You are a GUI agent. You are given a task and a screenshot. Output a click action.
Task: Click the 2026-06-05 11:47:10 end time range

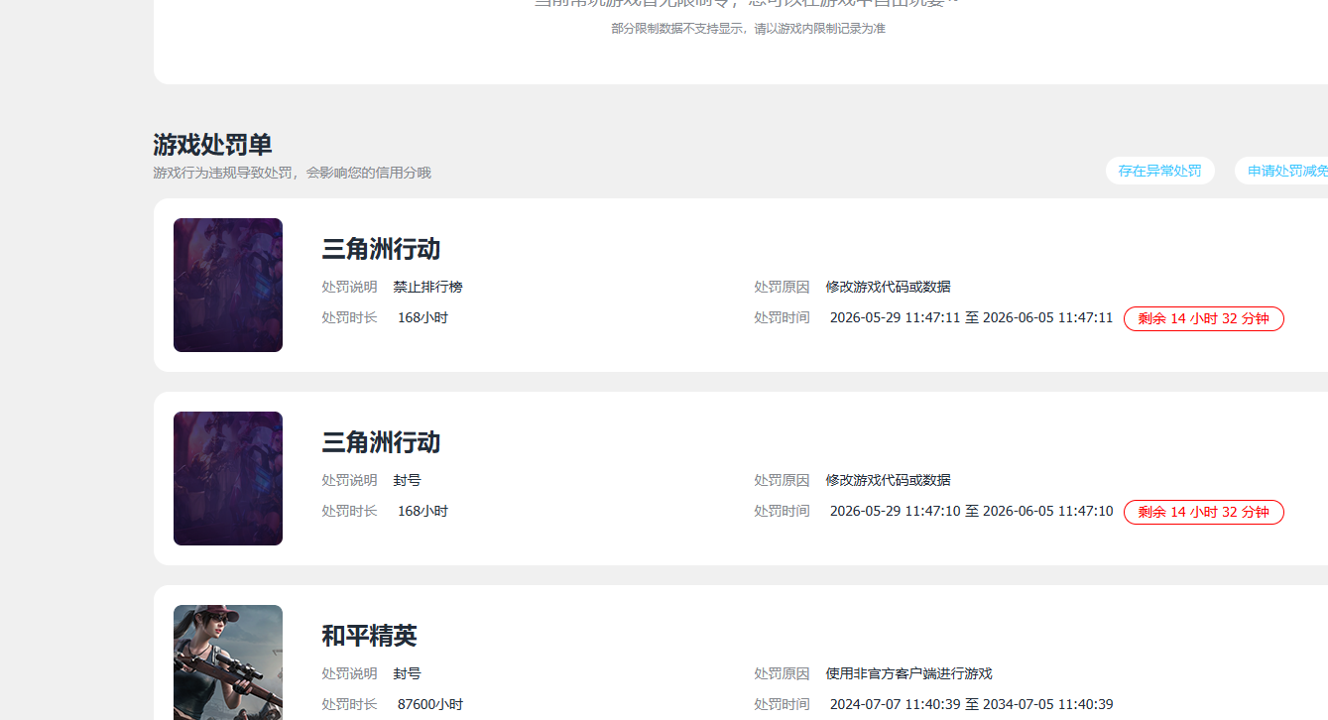(x=971, y=511)
